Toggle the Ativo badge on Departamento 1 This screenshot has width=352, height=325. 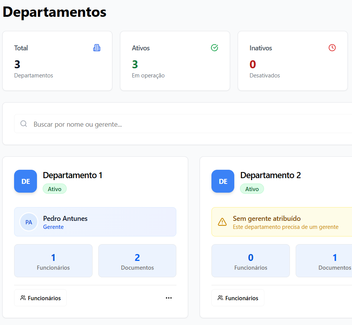tap(54, 189)
